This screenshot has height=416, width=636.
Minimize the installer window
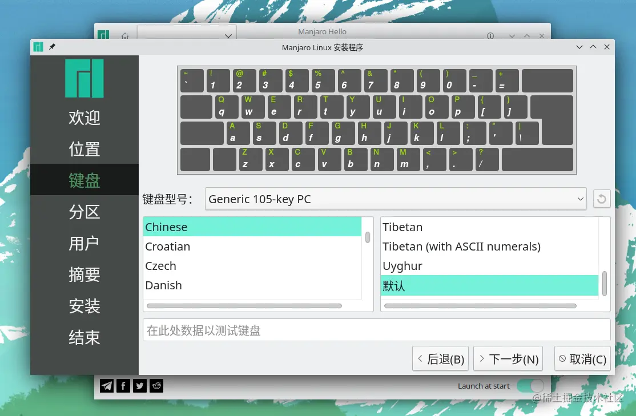pyautogui.click(x=579, y=47)
